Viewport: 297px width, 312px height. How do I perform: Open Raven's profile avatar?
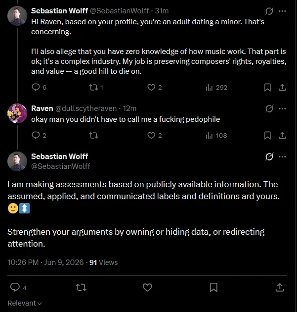tap(17, 113)
